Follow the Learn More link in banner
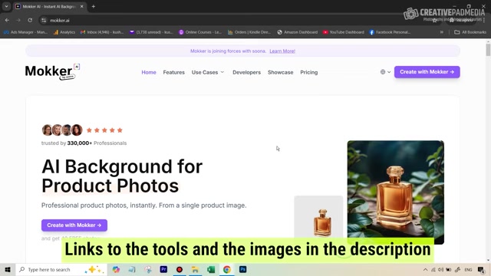Viewport: 491px width, 276px height. (x=282, y=51)
